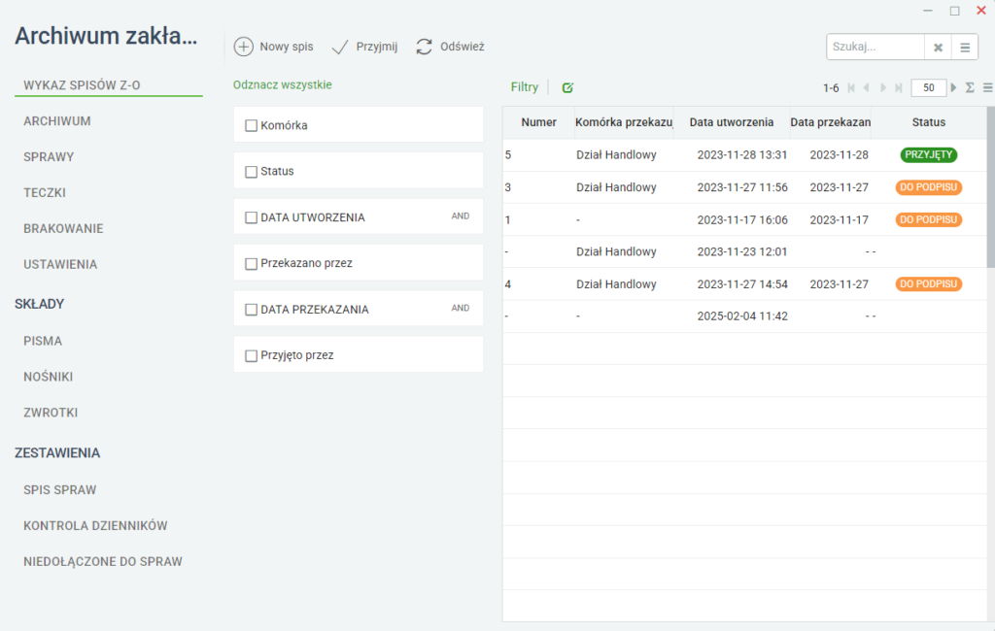Image resolution: width=995 pixels, height=631 pixels.
Task: Open PISMA under Składy
Action: (x=43, y=341)
